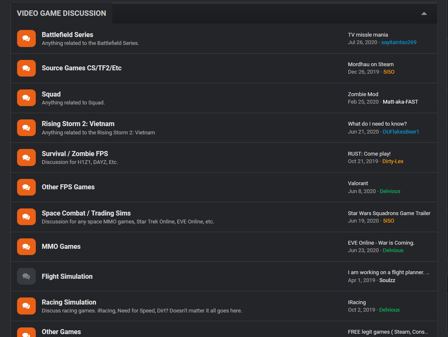Screen dimensions: 448x337
Task: Click the description 'Anything related to Squad.'
Action: point(73,103)
